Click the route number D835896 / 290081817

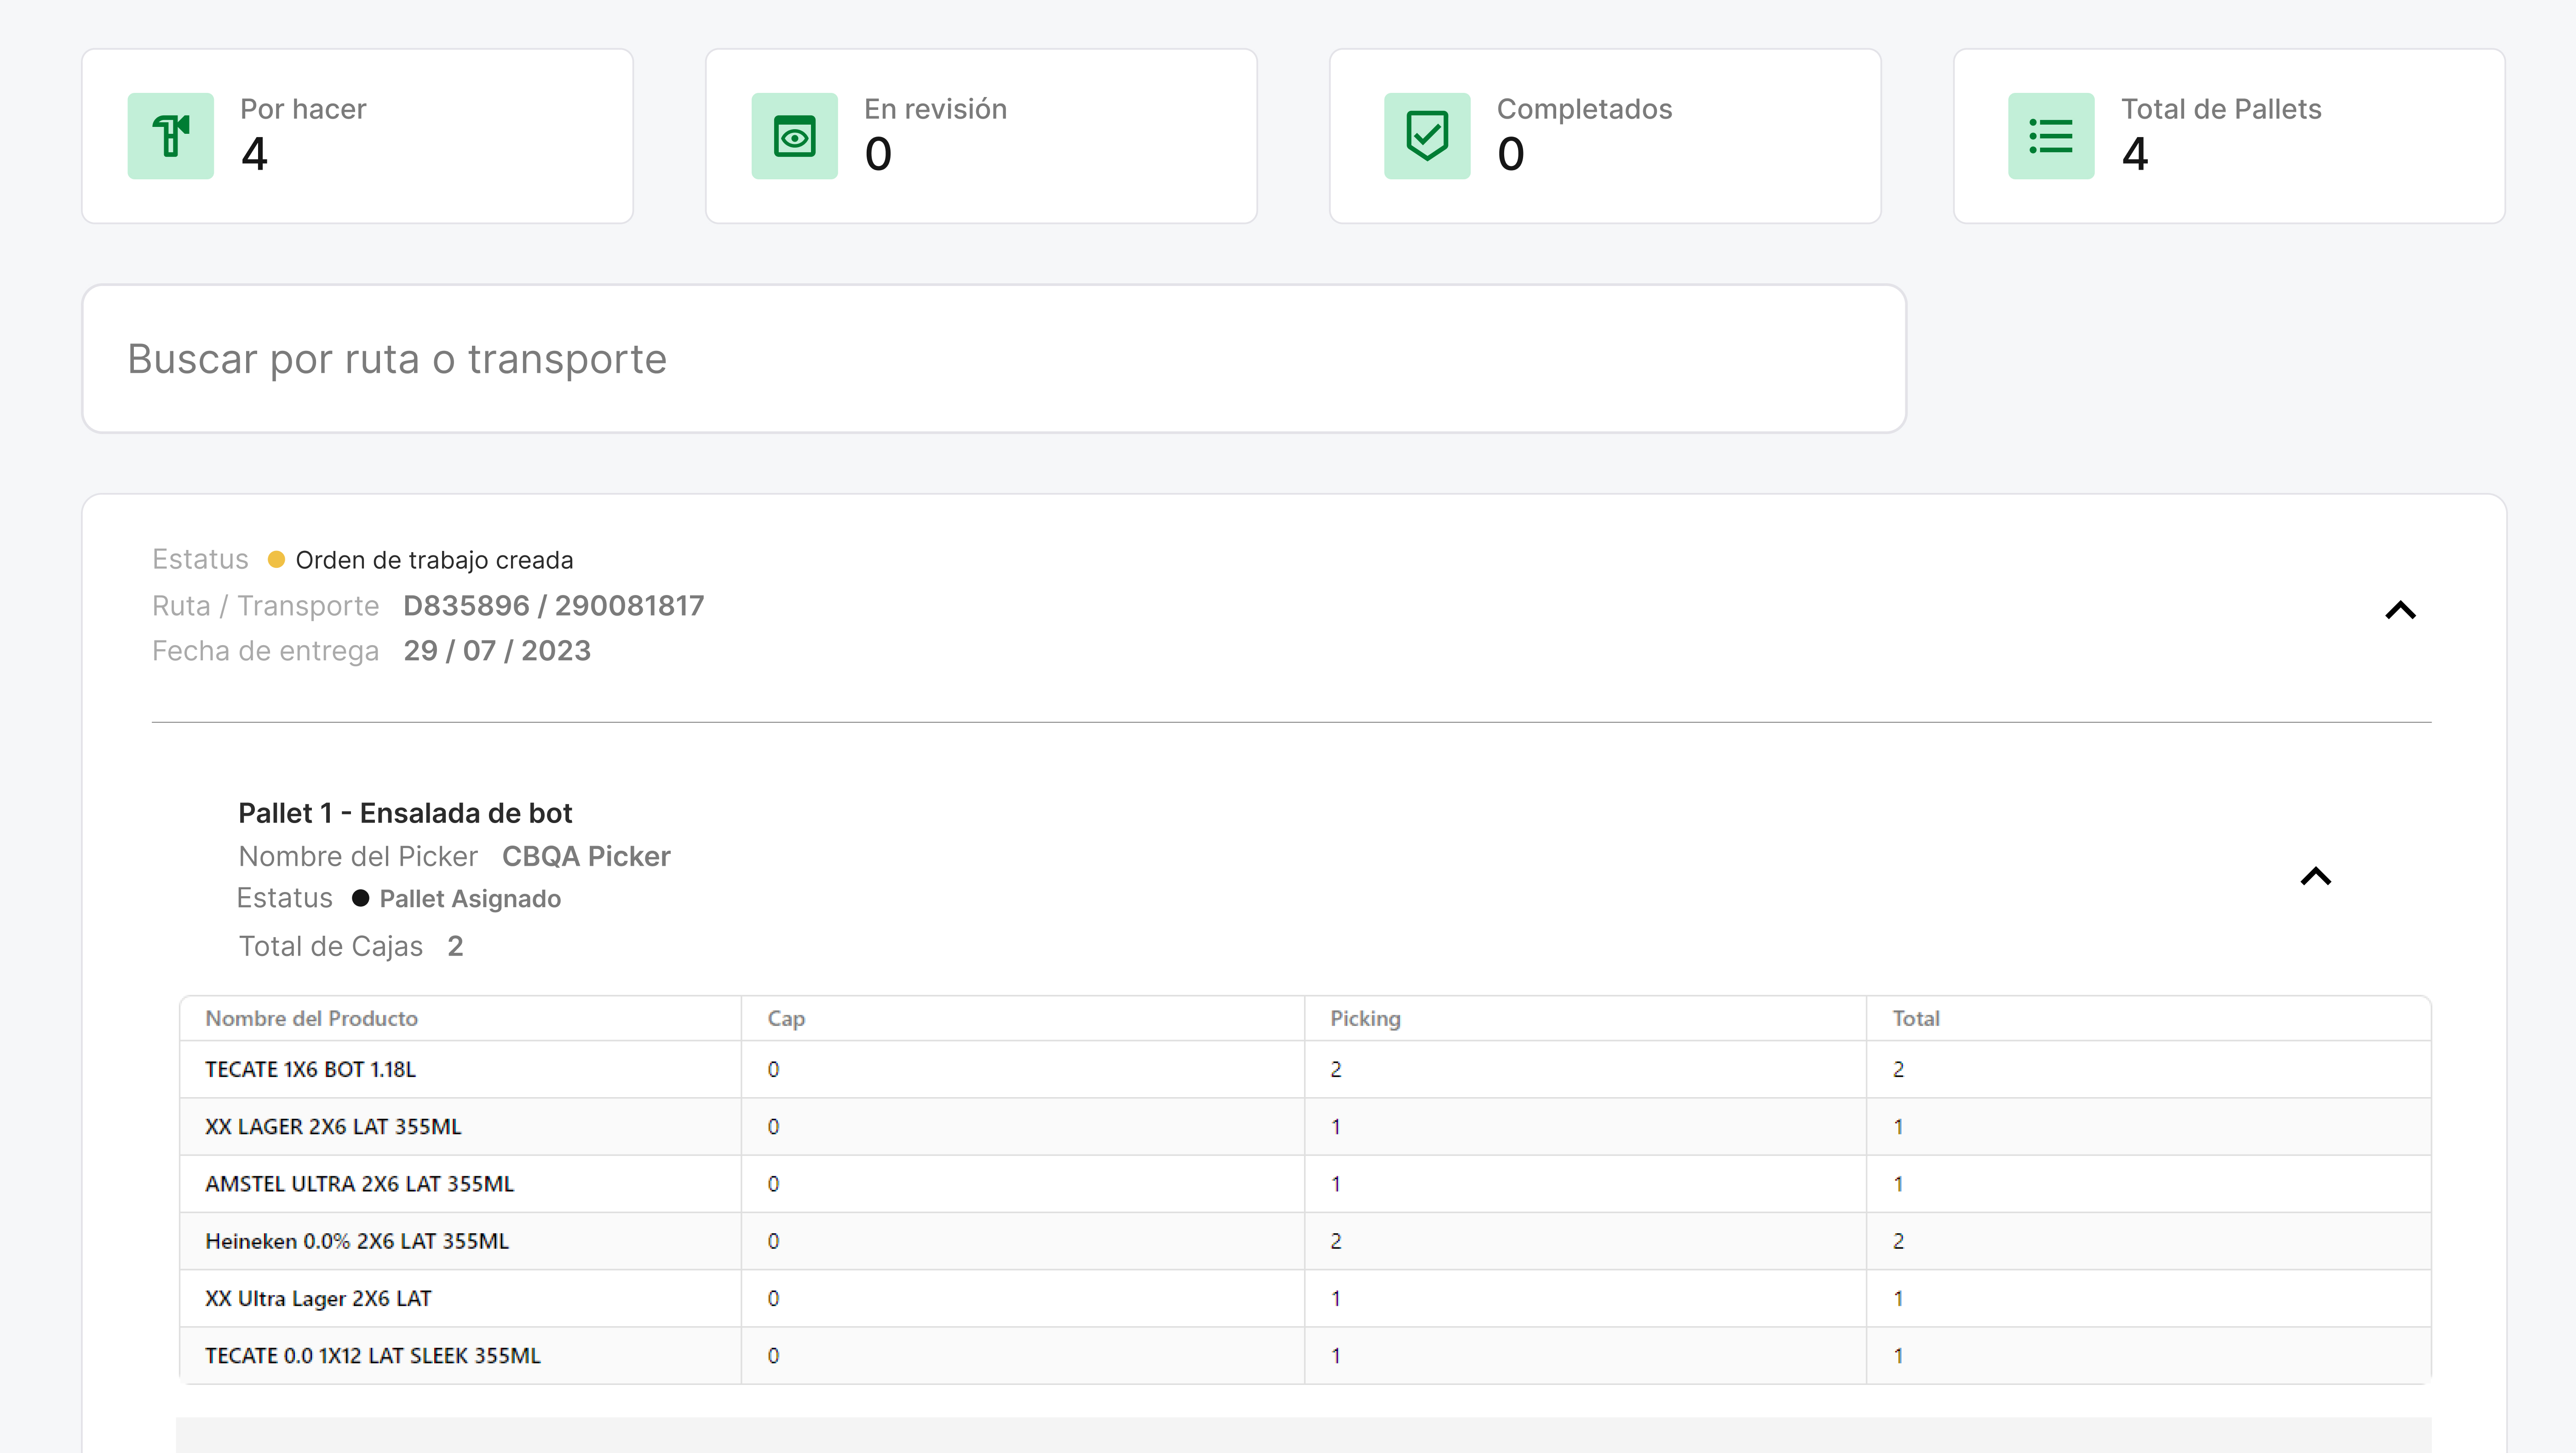click(x=554, y=606)
